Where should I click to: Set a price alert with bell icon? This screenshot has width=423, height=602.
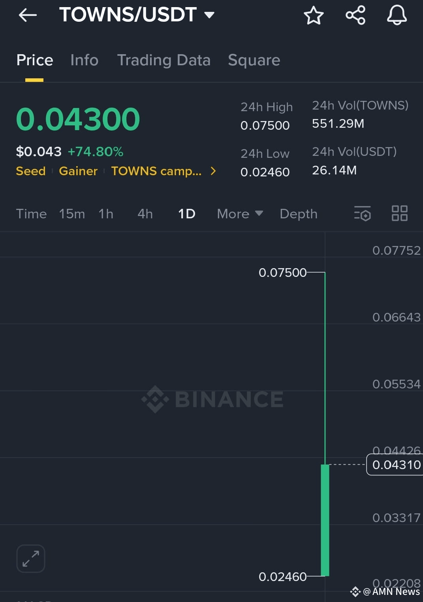397,15
